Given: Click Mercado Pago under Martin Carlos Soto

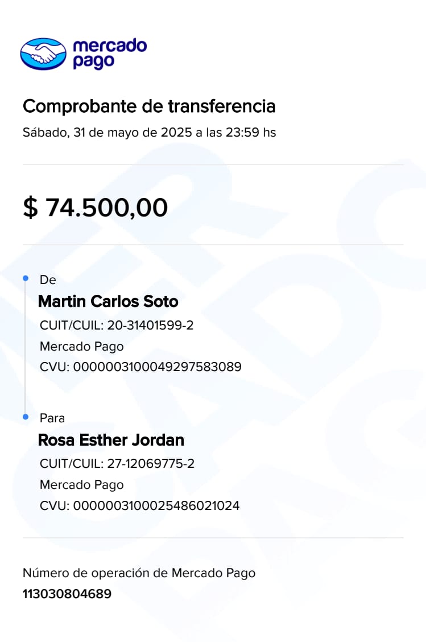Looking at the screenshot, I should pyautogui.click(x=81, y=346).
